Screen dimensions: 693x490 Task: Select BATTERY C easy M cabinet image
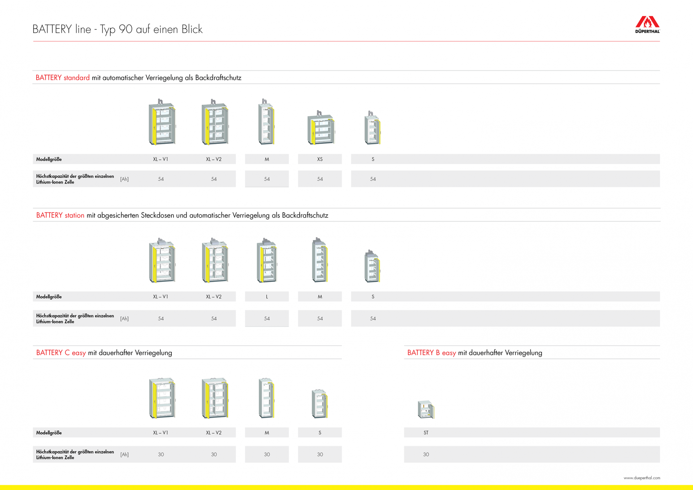267,398
